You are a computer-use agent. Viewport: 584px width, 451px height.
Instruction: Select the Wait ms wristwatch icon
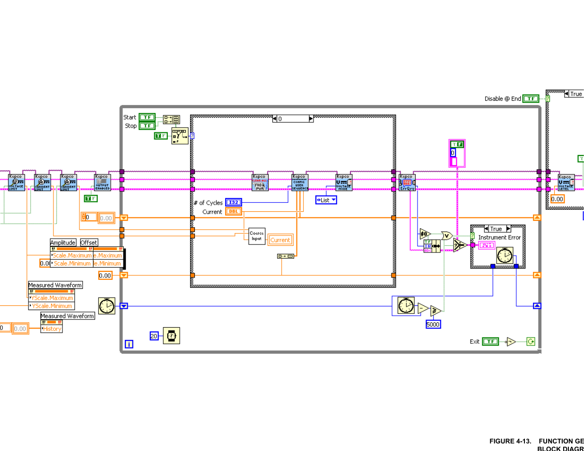(x=171, y=336)
